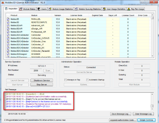This screenshot has width=159, height=123.
Task: Switch to the Module Status tab
Action: 27,9
